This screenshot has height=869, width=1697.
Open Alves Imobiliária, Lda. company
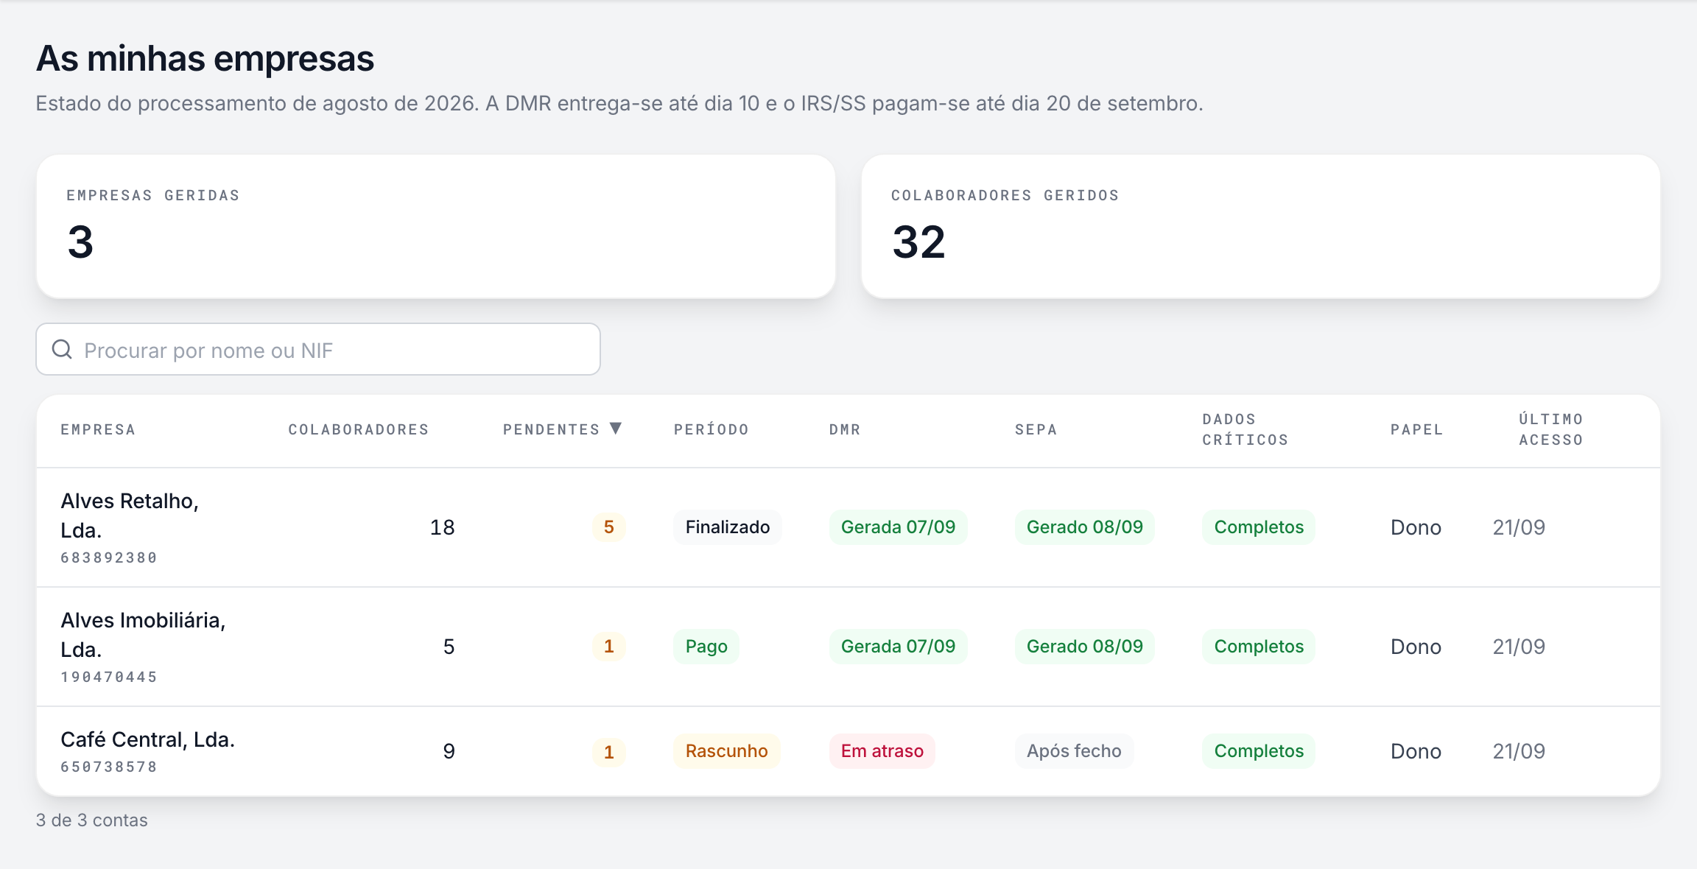[143, 635]
